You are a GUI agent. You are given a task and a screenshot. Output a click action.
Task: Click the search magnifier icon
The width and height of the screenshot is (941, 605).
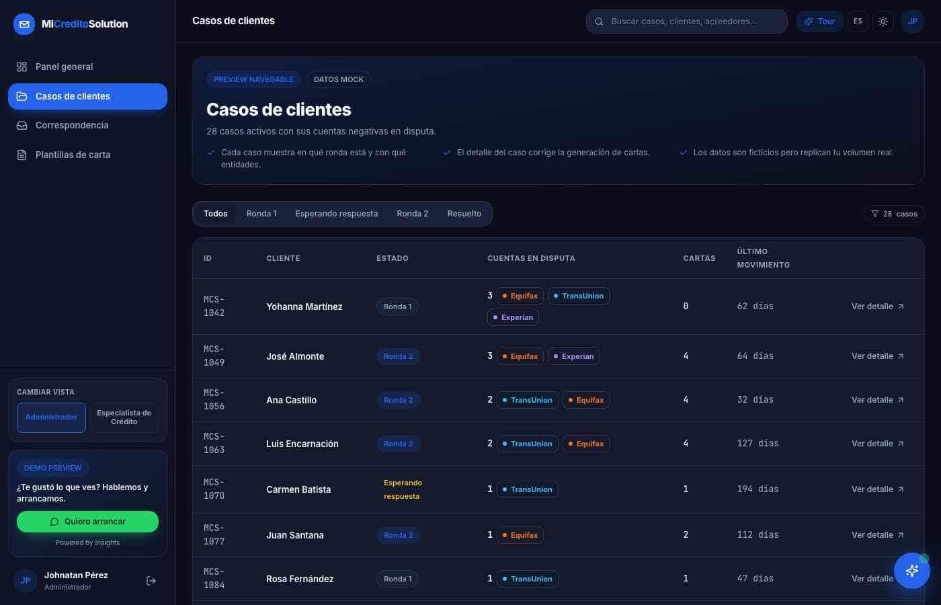599,22
